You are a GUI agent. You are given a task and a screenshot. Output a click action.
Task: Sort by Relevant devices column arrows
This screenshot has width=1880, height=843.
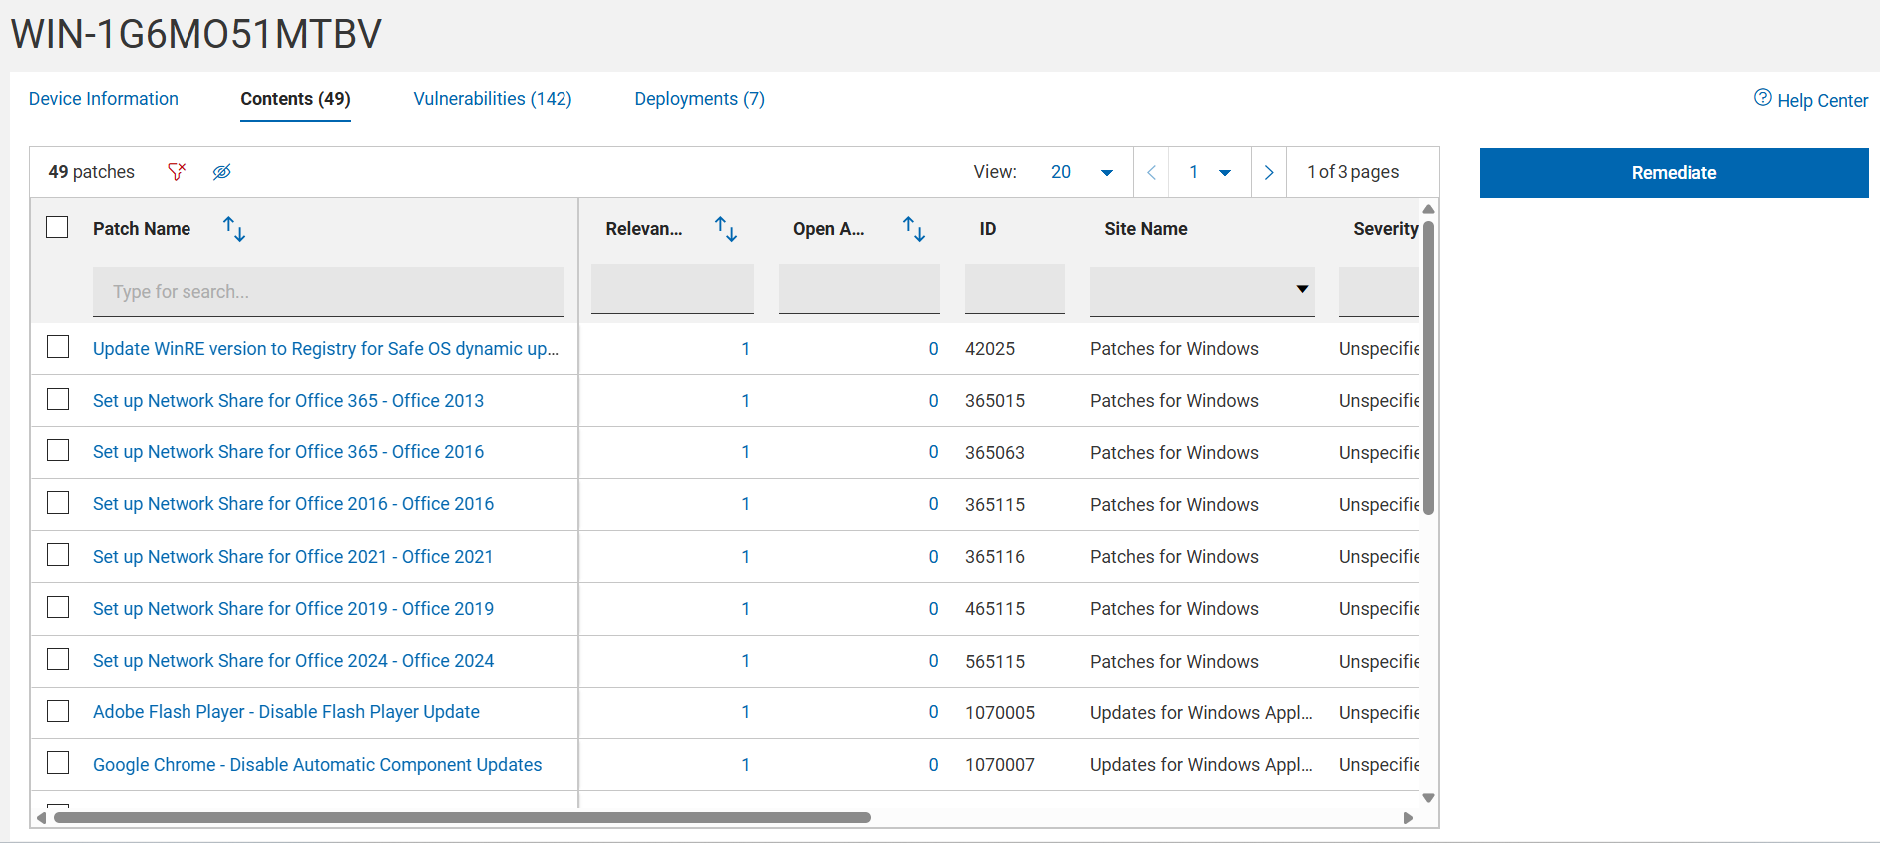[726, 229]
